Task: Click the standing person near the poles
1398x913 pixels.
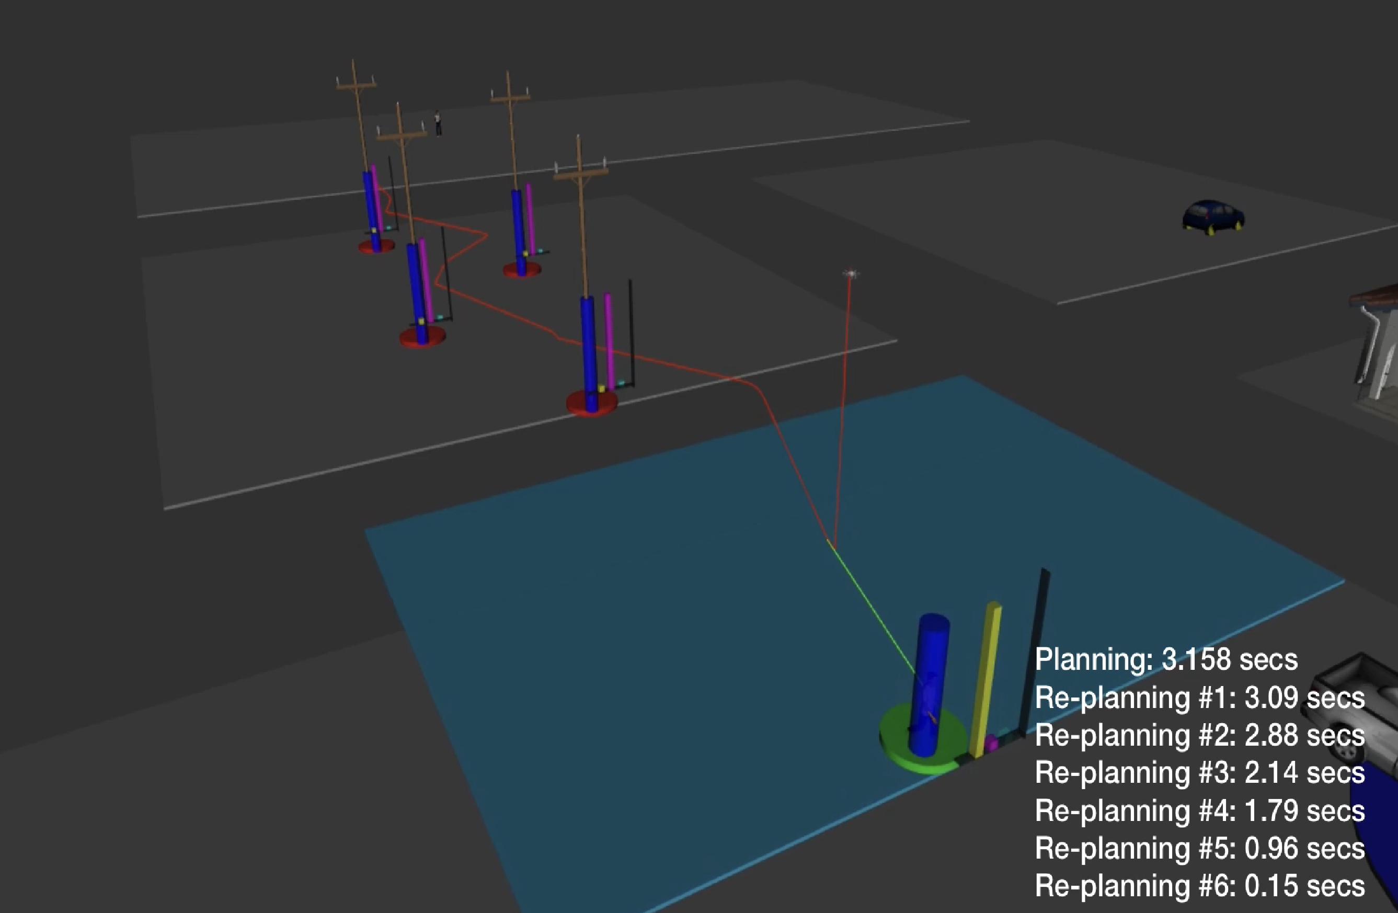Action: point(438,123)
